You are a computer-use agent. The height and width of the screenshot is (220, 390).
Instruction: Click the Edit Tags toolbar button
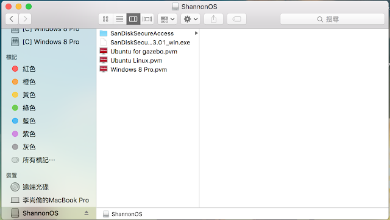pyautogui.click(x=236, y=19)
